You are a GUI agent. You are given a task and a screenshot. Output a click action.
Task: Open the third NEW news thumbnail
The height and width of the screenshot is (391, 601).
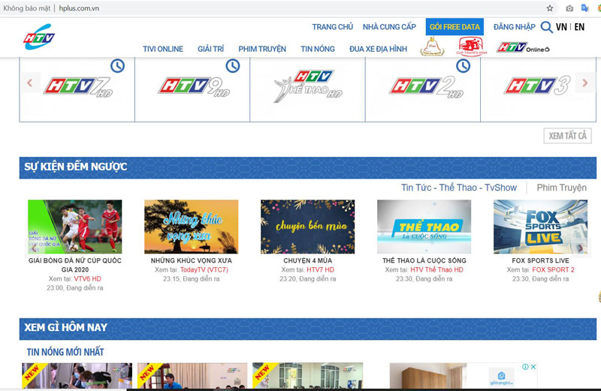(x=307, y=376)
